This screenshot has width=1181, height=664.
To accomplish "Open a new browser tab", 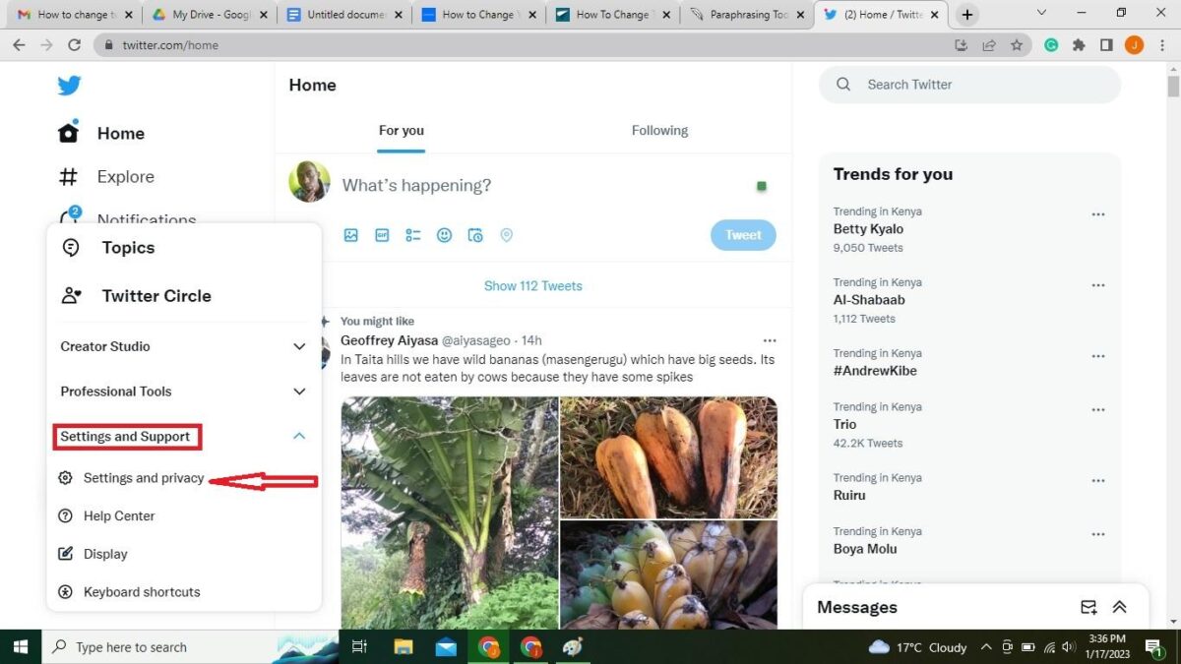I will tap(966, 15).
